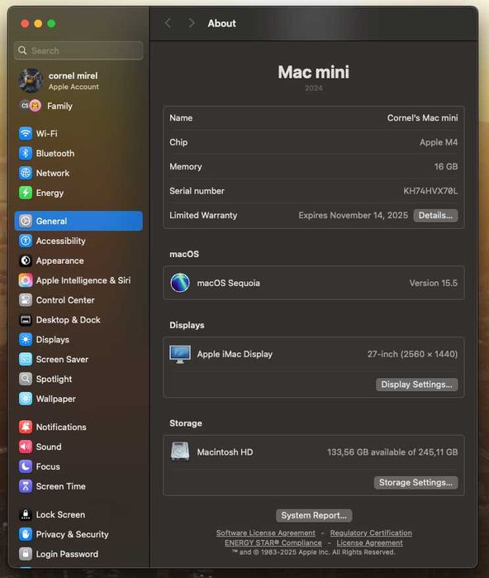Open Spotlight icon in sidebar
489x578 pixels.
(26, 379)
